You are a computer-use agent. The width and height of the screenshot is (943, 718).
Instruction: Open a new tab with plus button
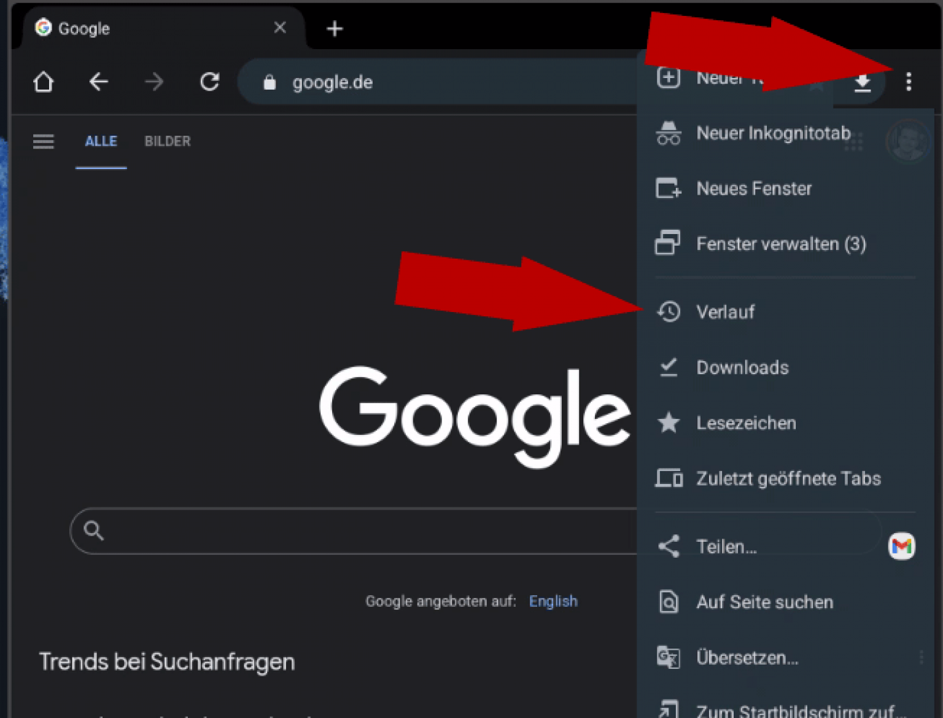tap(335, 29)
